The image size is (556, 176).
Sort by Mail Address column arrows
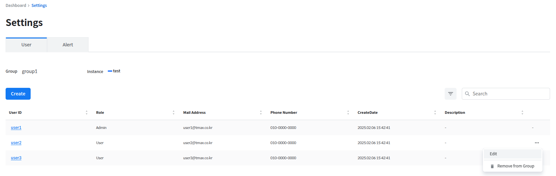pos(261,113)
